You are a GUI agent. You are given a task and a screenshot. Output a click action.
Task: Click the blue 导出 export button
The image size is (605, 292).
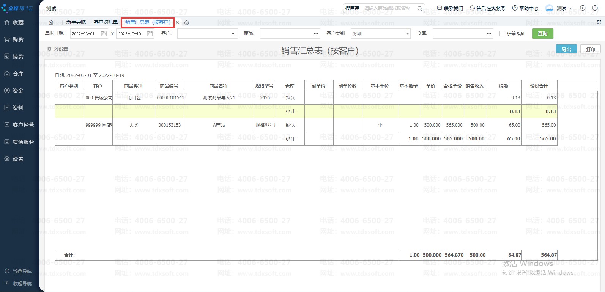point(566,49)
